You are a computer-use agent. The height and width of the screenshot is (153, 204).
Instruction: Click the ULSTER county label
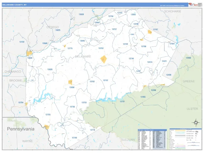[192, 109]
